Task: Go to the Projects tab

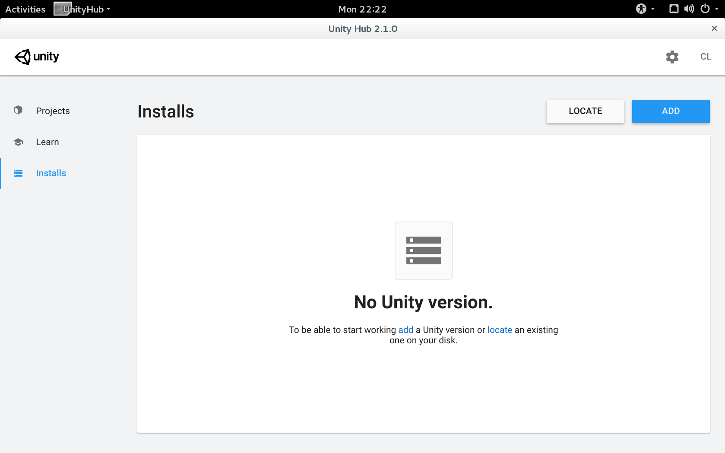Action: (53, 111)
